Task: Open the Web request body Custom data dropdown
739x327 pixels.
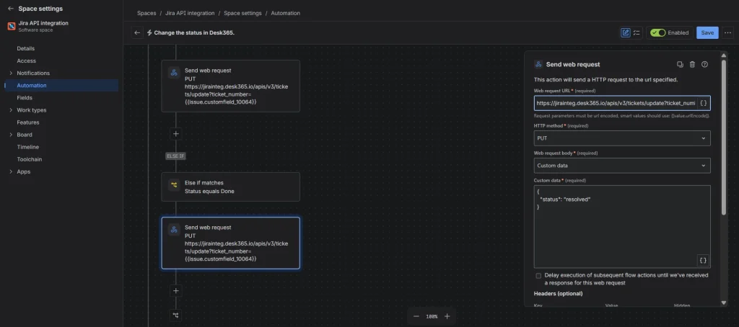Action: (621, 166)
